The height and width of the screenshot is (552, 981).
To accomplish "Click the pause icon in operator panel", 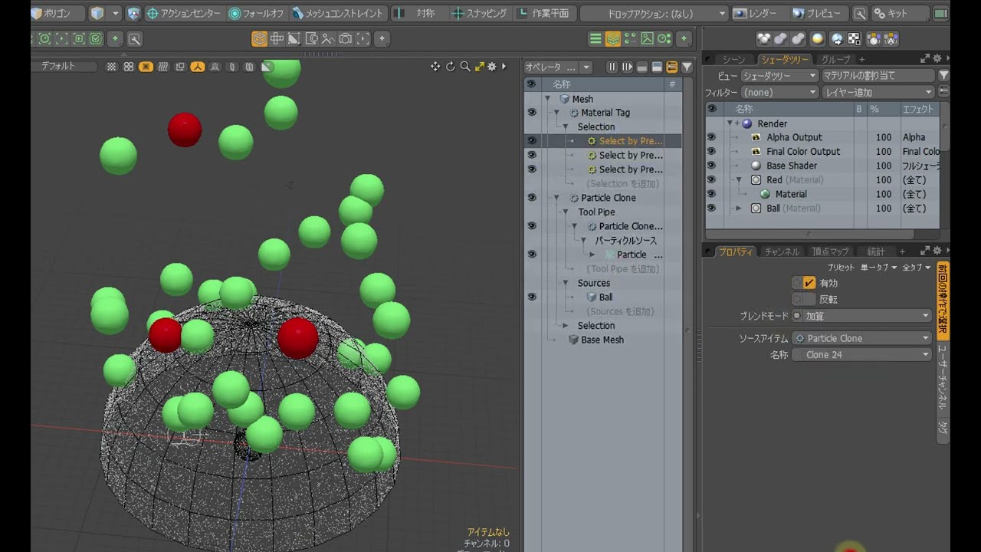I will (x=612, y=67).
